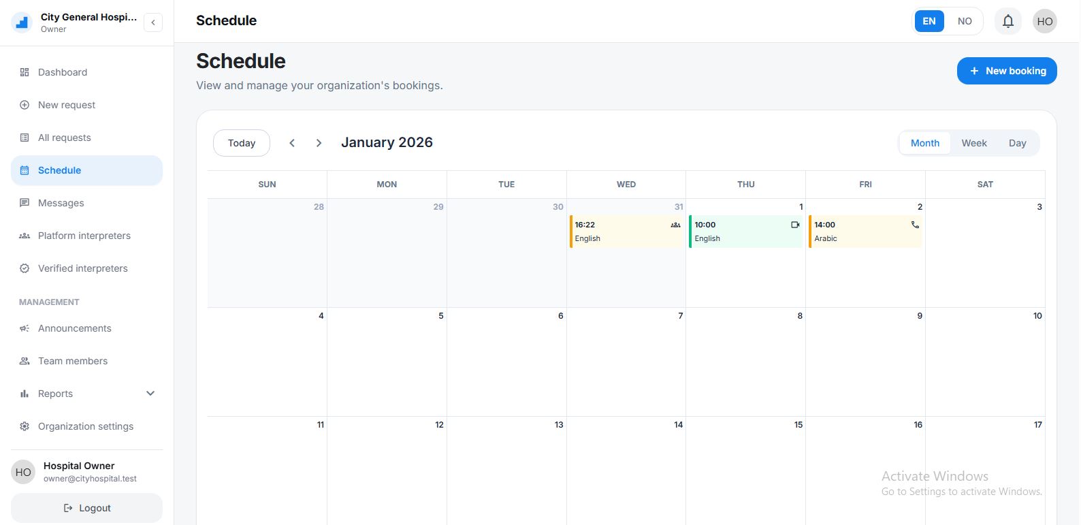Screen dimensions: 1081x525
Task: Jump to Today in calendar
Action: (242, 143)
